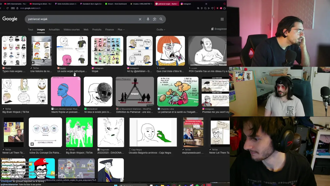Viewport: 330px width, 186px height.
Task: Open green-screen Big Brain Wojack thumbnail
Action: (x=79, y=132)
